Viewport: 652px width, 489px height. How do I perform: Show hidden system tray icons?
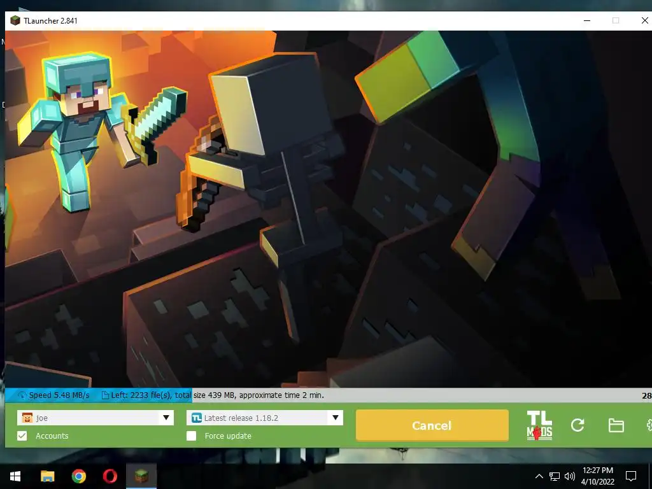point(539,476)
